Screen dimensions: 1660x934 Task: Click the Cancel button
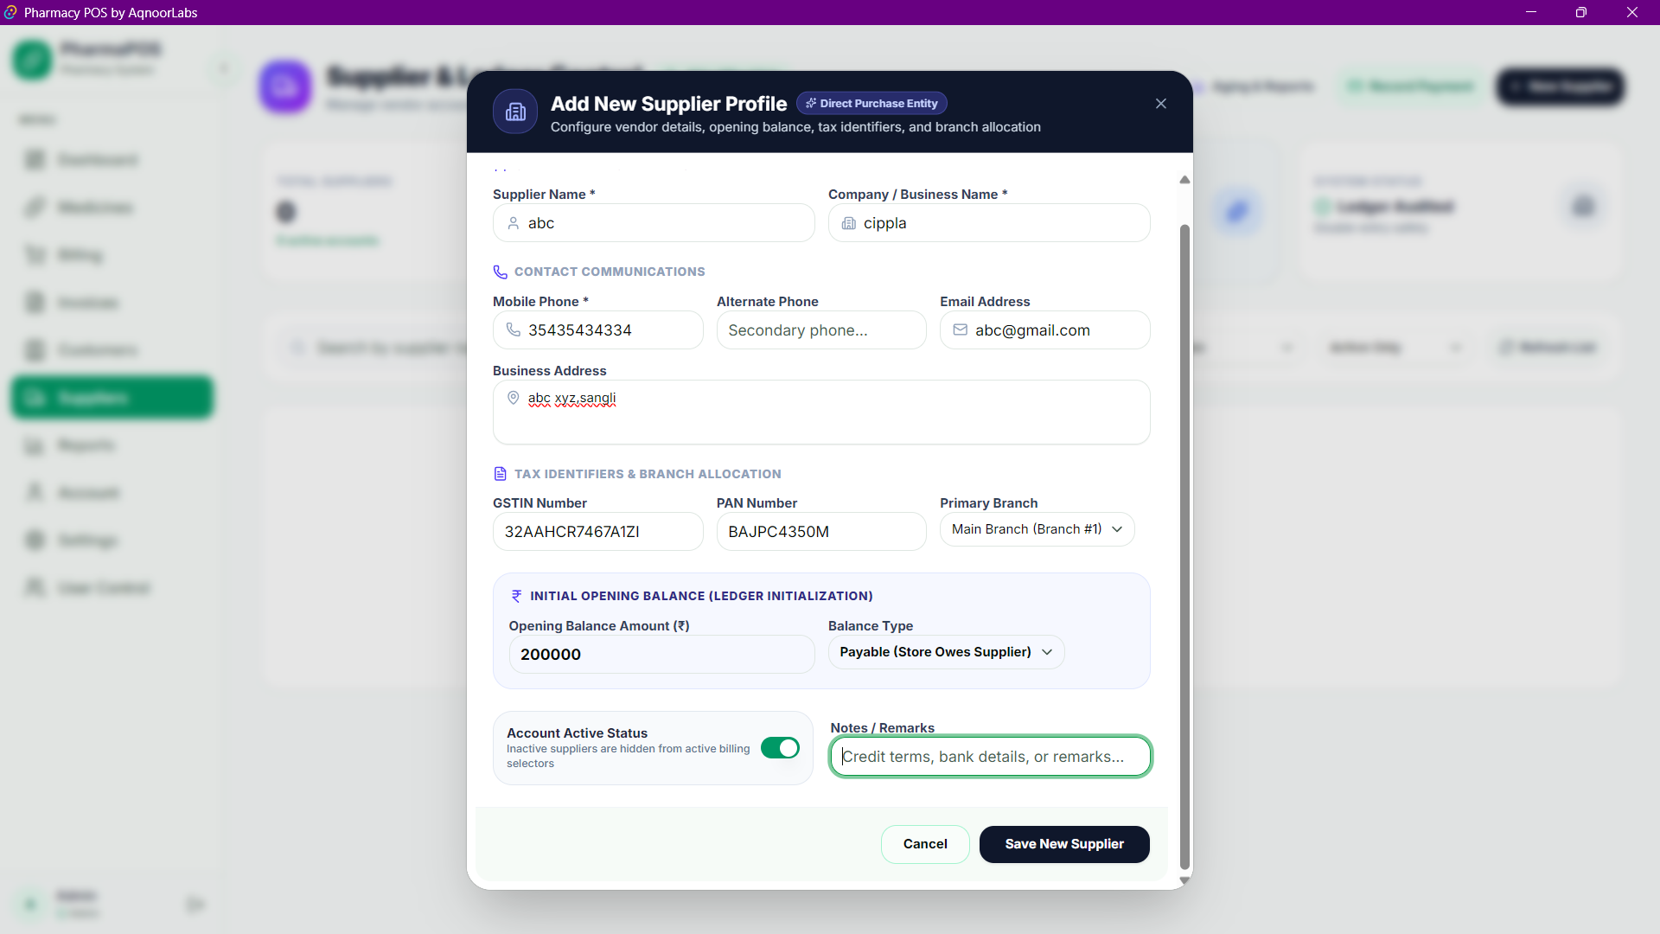coord(925,844)
